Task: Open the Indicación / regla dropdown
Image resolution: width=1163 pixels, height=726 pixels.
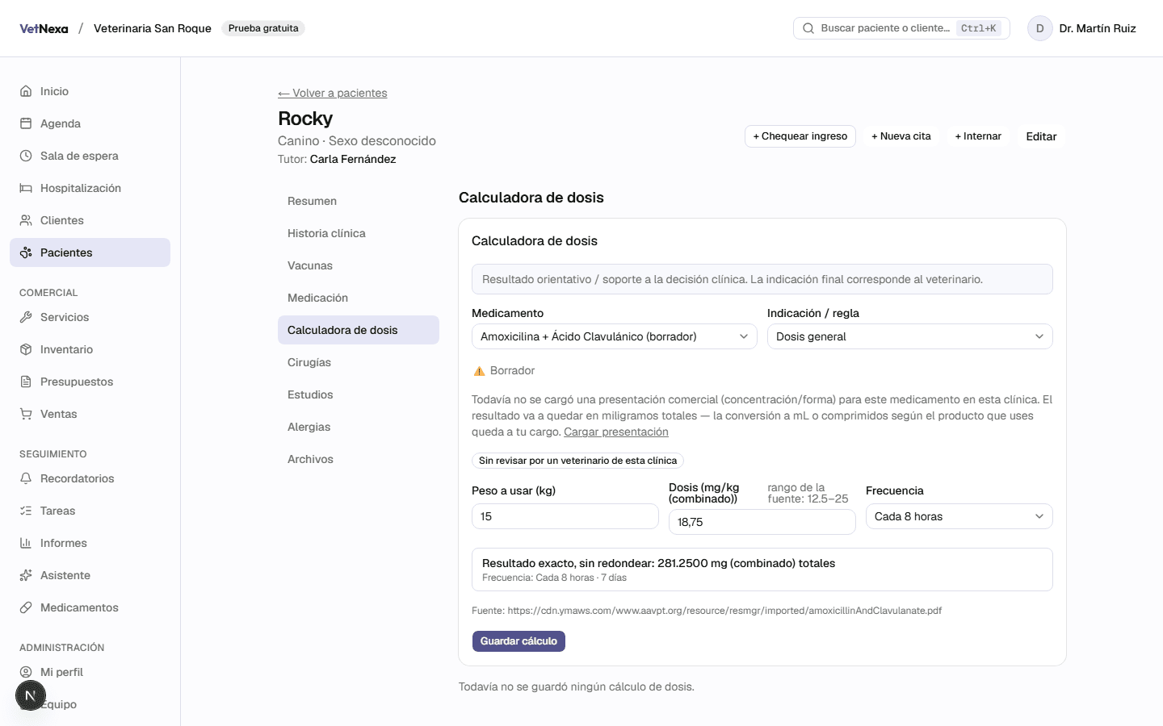Action: (910, 336)
